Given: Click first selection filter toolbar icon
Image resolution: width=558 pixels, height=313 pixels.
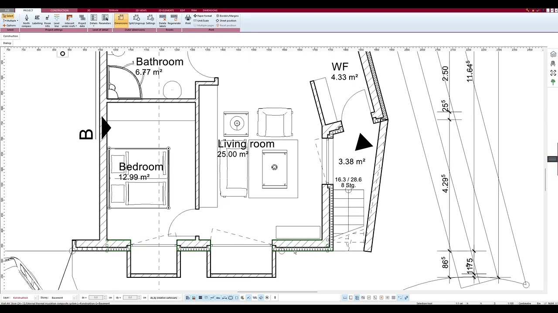Looking at the screenshot, I should click(345, 298).
